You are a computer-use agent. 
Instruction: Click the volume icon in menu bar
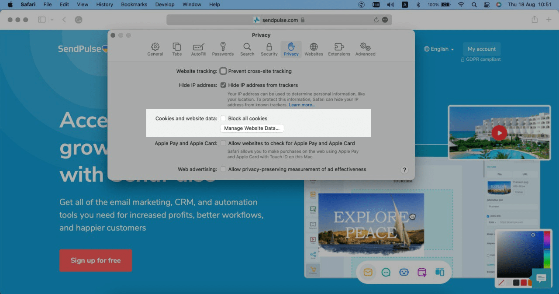click(x=390, y=4)
